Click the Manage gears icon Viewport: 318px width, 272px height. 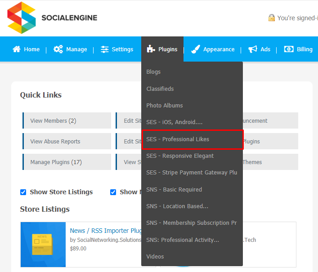58,49
